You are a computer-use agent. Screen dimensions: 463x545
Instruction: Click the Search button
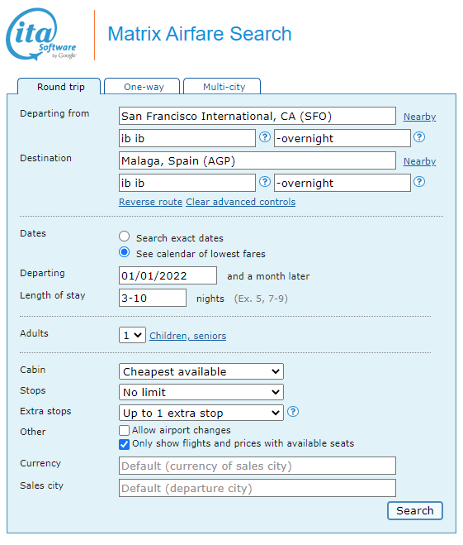[415, 510]
